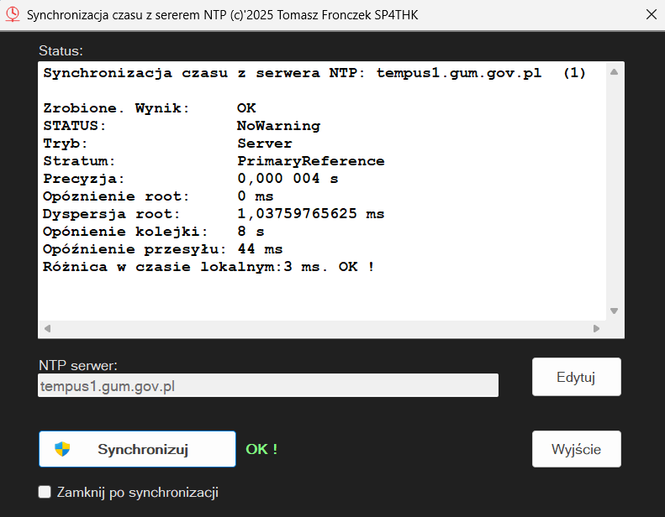Click the 'Dyspersja root' line in status output

[x=214, y=214]
